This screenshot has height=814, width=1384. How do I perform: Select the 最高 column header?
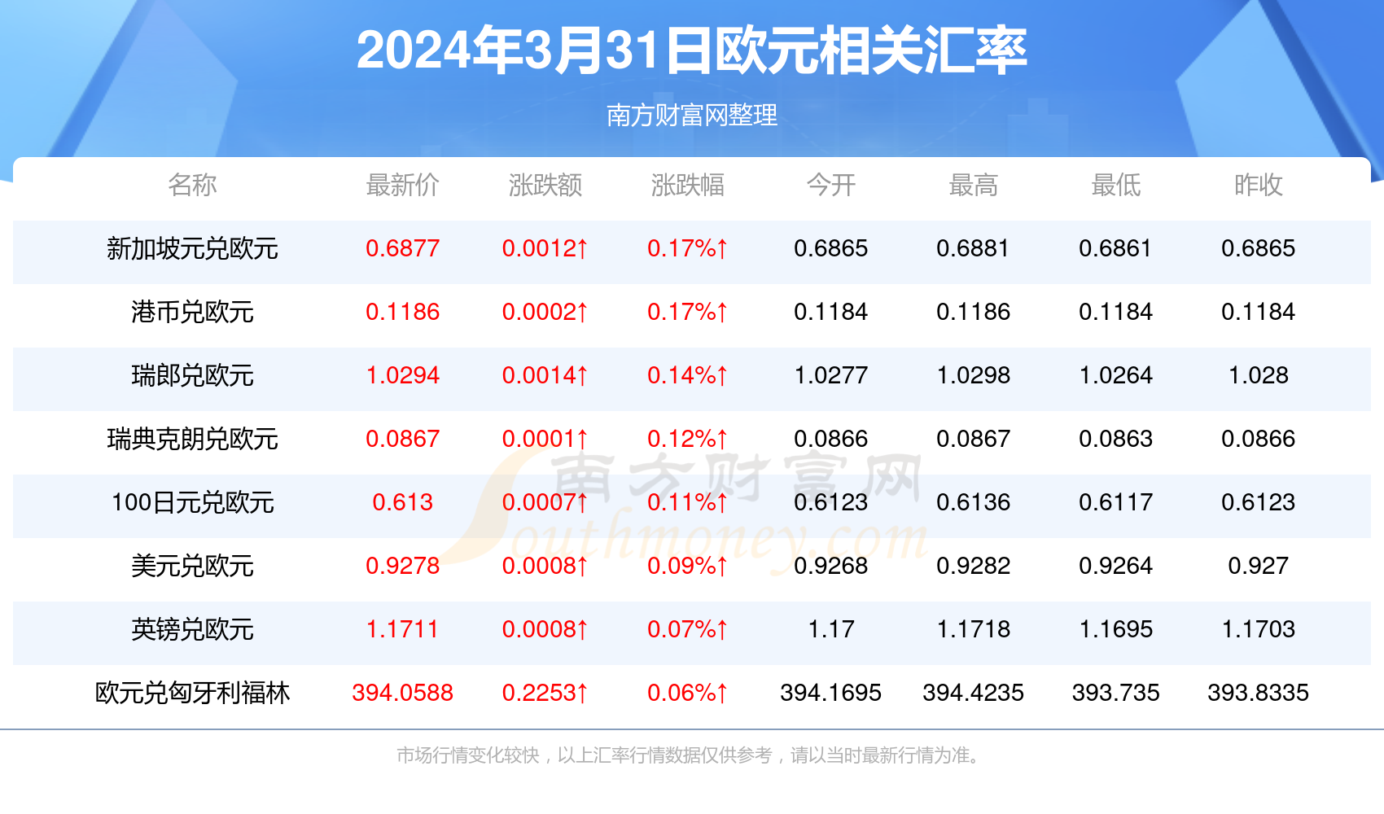point(973,185)
